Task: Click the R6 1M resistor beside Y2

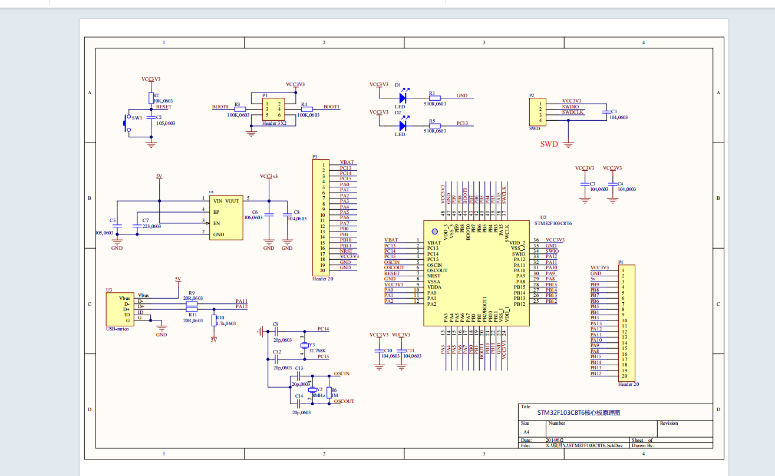Action: point(329,392)
